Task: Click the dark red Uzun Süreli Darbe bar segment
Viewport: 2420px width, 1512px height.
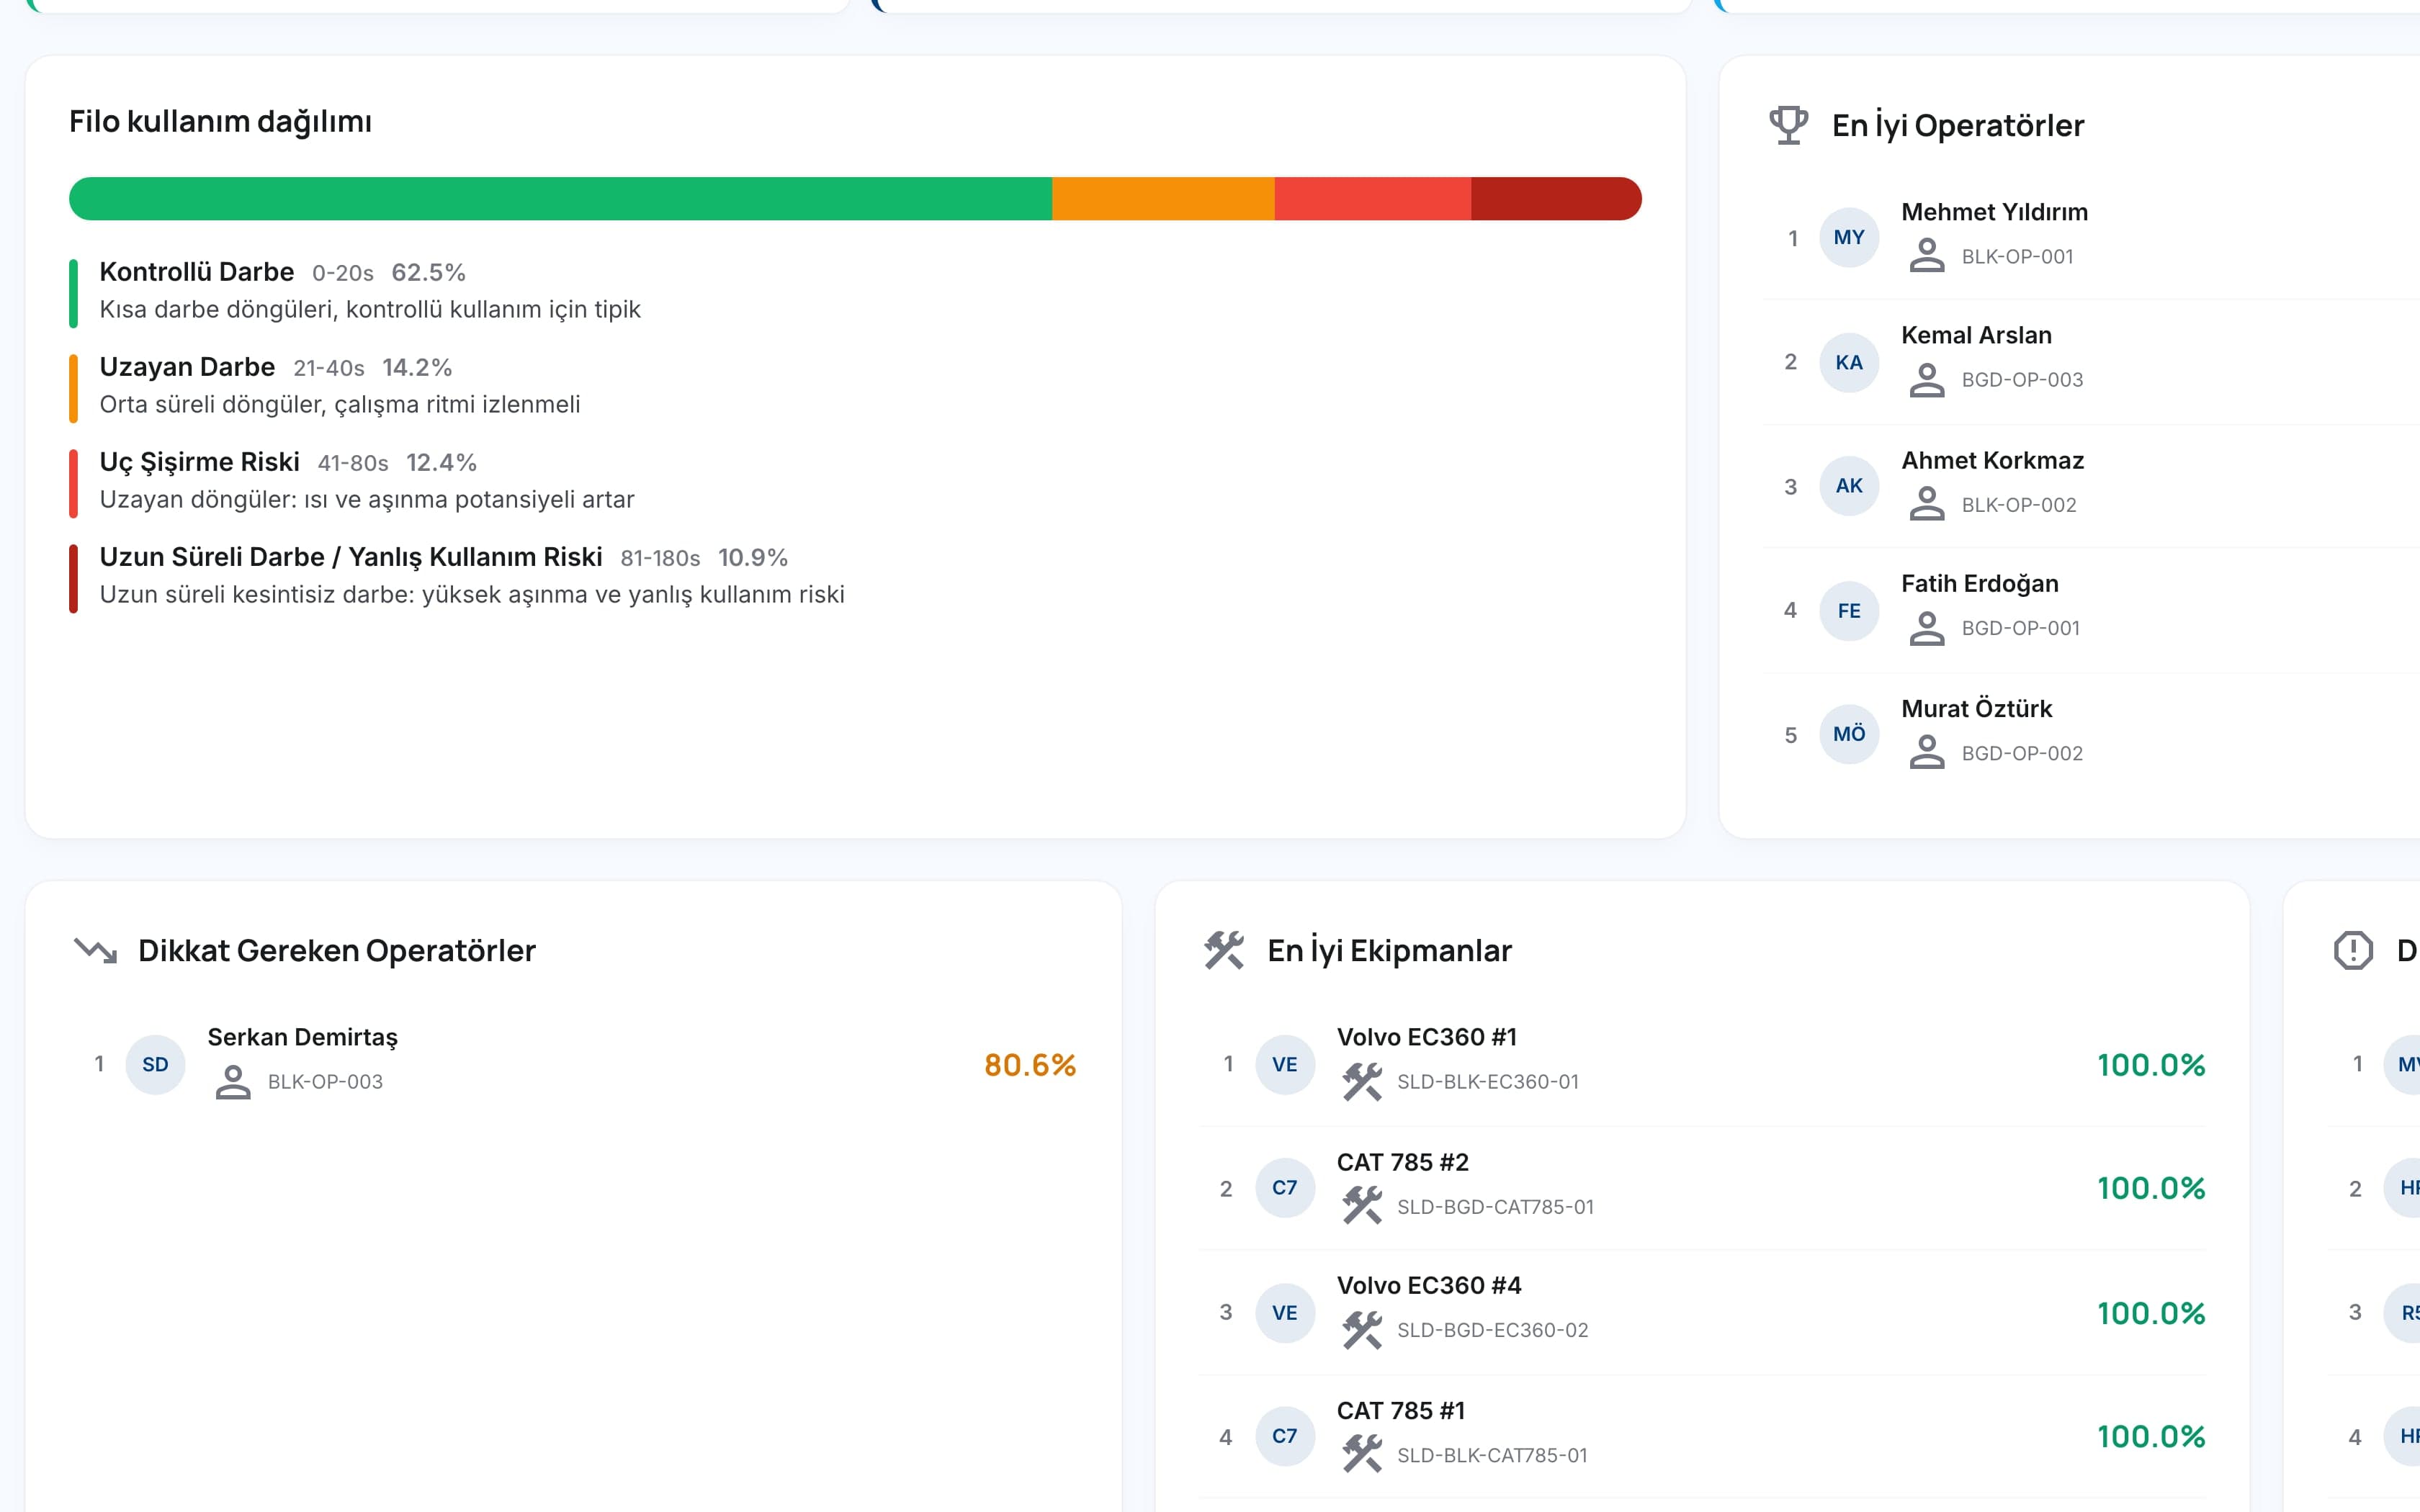Action: (x=1556, y=198)
